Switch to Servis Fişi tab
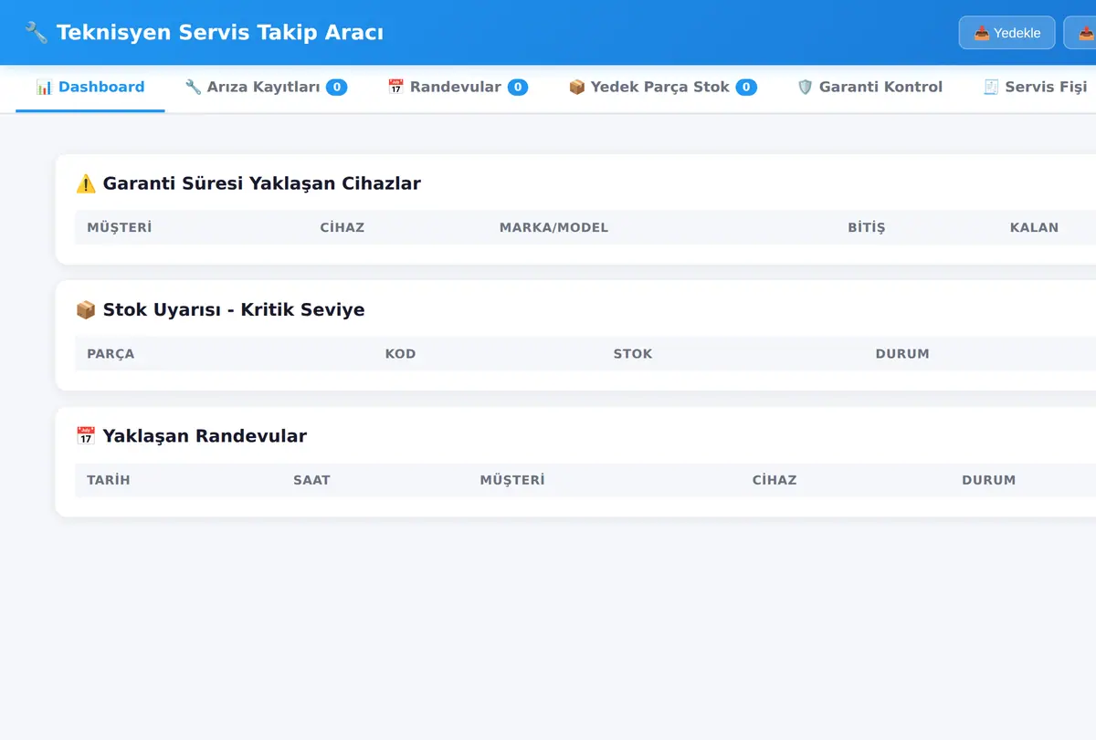Screen dimensions: 1096x740 [1035, 88]
